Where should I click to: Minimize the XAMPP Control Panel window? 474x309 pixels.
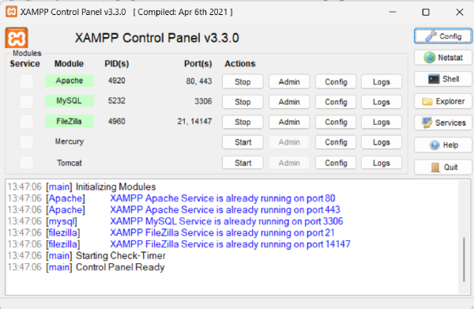pos(393,12)
